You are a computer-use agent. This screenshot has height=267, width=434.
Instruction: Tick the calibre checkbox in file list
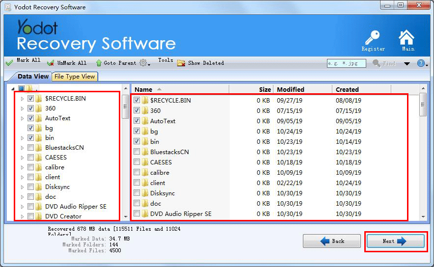tap(137, 172)
